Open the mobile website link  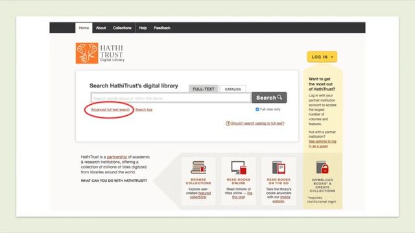pyautogui.click(x=282, y=199)
